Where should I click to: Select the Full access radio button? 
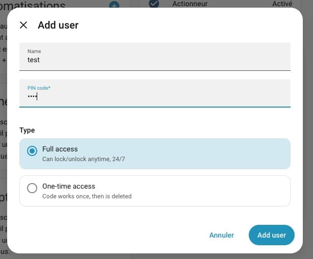click(x=32, y=151)
